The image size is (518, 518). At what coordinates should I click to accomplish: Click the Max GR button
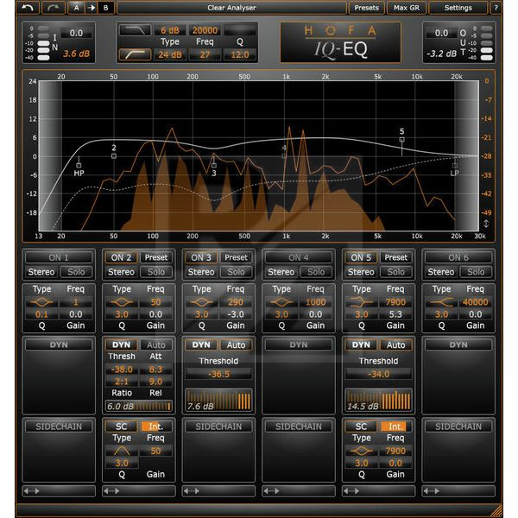tap(407, 8)
